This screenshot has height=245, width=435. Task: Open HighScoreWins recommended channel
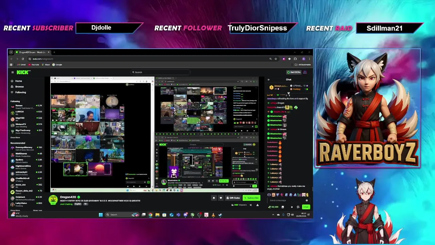pyautogui.click(x=27, y=167)
